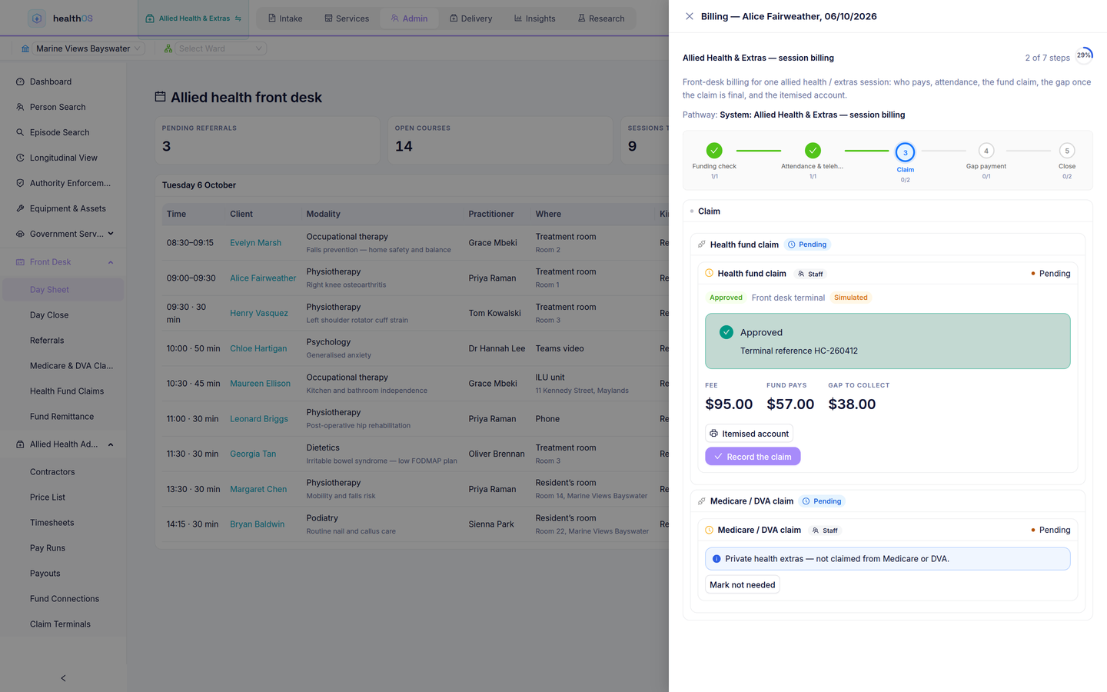The image size is (1107, 692).
Task: Click the Research tab
Action: click(x=601, y=18)
